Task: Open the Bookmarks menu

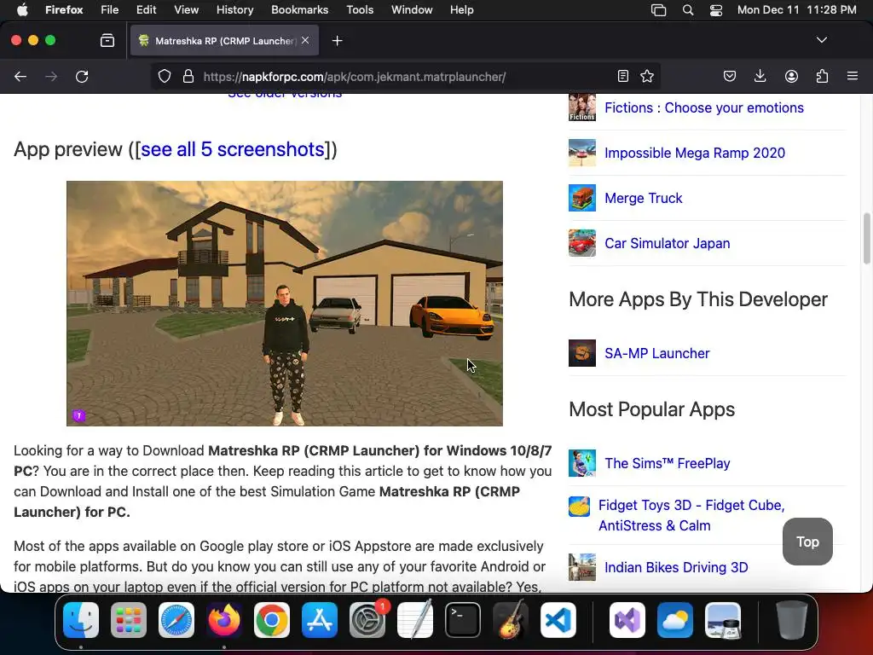Action: [299, 10]
